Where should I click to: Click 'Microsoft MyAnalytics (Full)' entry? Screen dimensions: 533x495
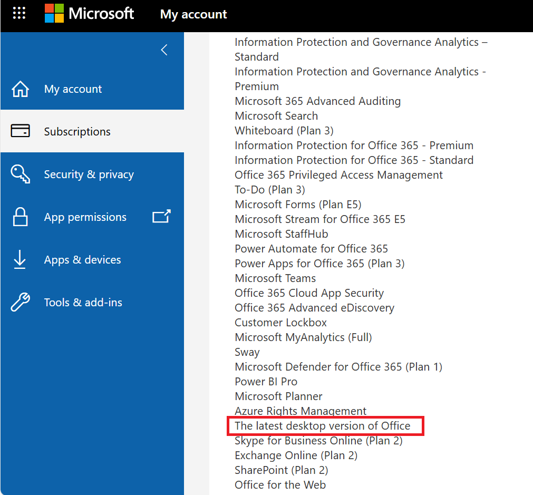(x=303, y=337)
